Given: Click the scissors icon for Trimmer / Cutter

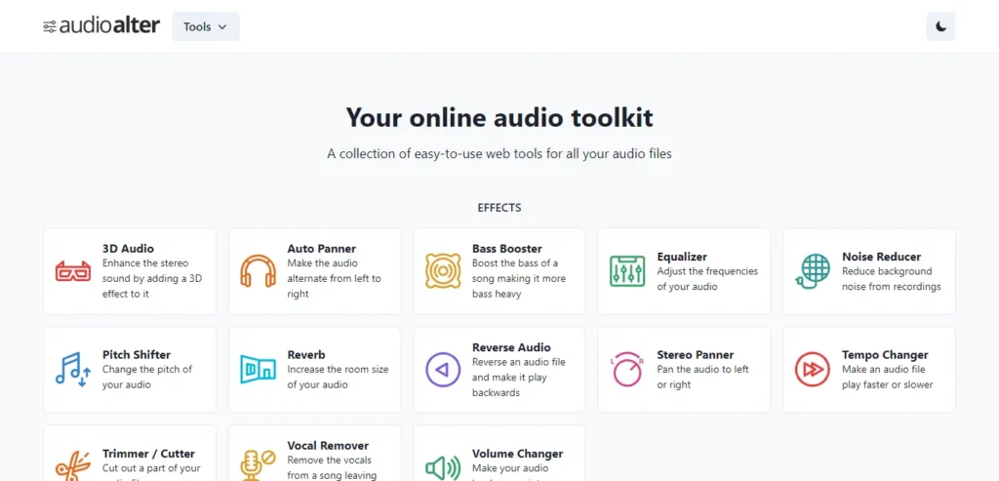Looking at the screenshot, I should (72, 465).
